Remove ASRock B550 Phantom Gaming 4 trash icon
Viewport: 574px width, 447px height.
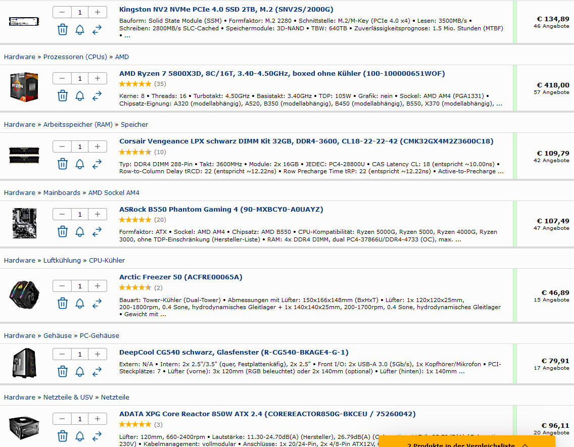63,231
